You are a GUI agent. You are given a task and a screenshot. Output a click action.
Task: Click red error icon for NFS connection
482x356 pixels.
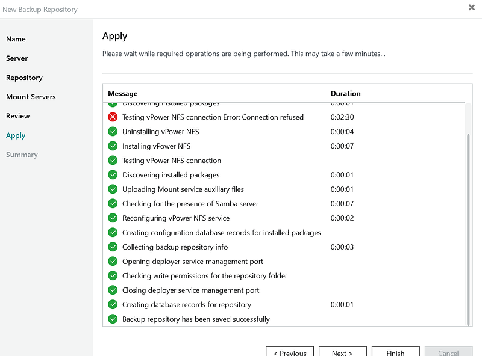click(113, 117)
